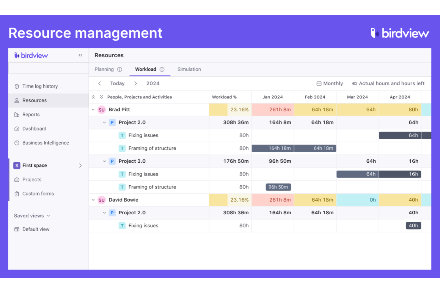
Task: Open the Monthly time scale selector
Action: click(329, 84)
